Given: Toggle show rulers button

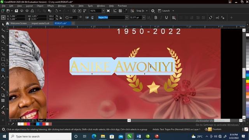Looking at the screenshot, I should (x=115, y=11).
